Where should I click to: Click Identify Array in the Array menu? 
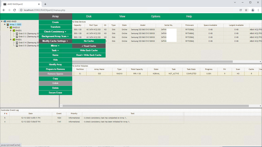pyautogui.click(x=55, y=64)
